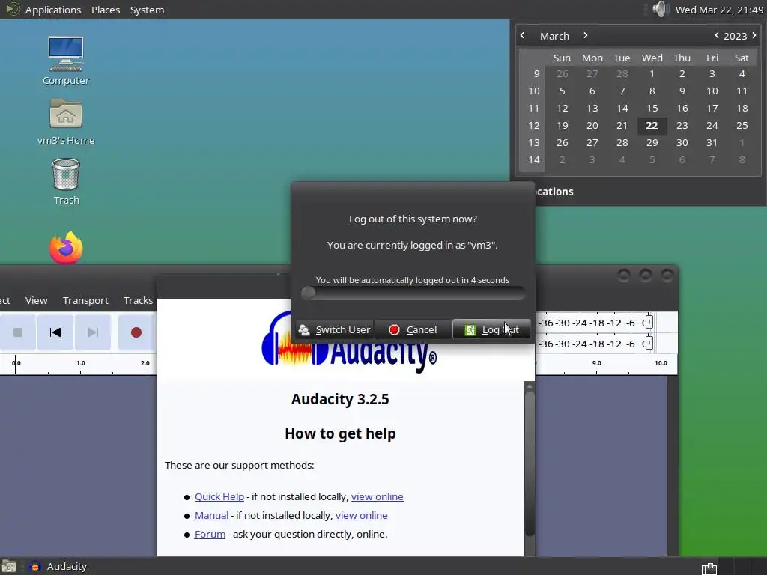Click the 10.0 mark on Audacity timeline
The height and width of the screenshot is (575, 767).
click(661, 363)
